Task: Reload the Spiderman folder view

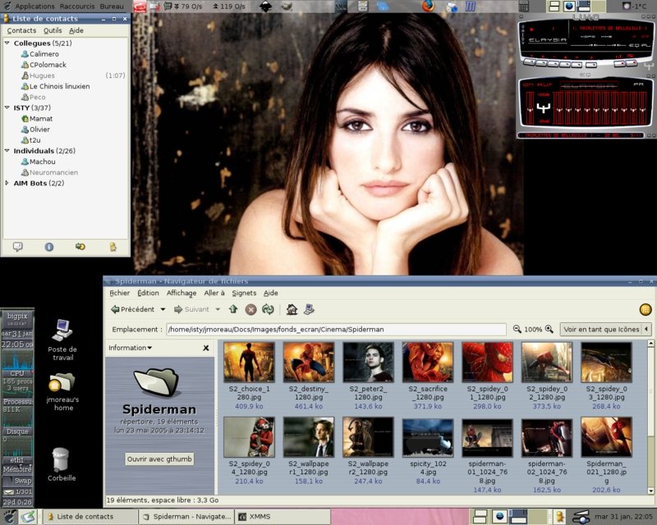Action: 268,310
